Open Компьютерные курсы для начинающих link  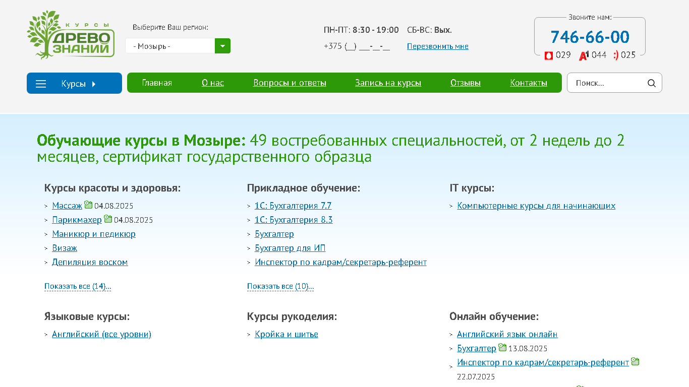click(536, 206)
